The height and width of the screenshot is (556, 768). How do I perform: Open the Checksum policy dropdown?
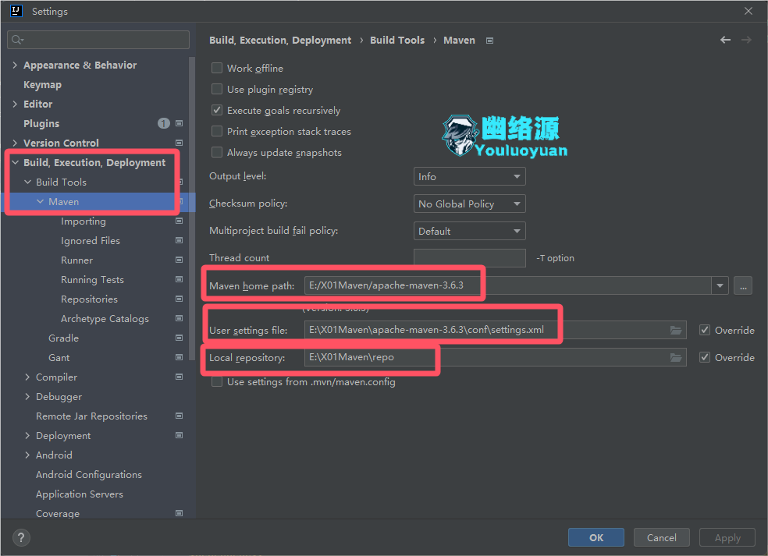click(x=469, y=204)
